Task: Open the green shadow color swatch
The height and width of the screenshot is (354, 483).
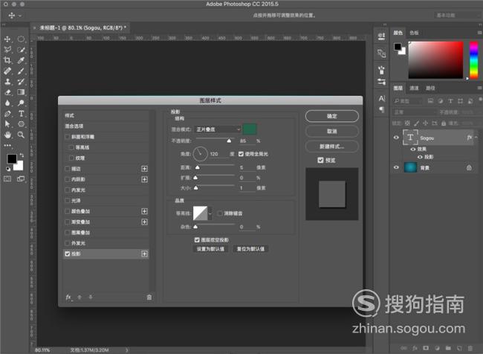Action: coord(250,129)
